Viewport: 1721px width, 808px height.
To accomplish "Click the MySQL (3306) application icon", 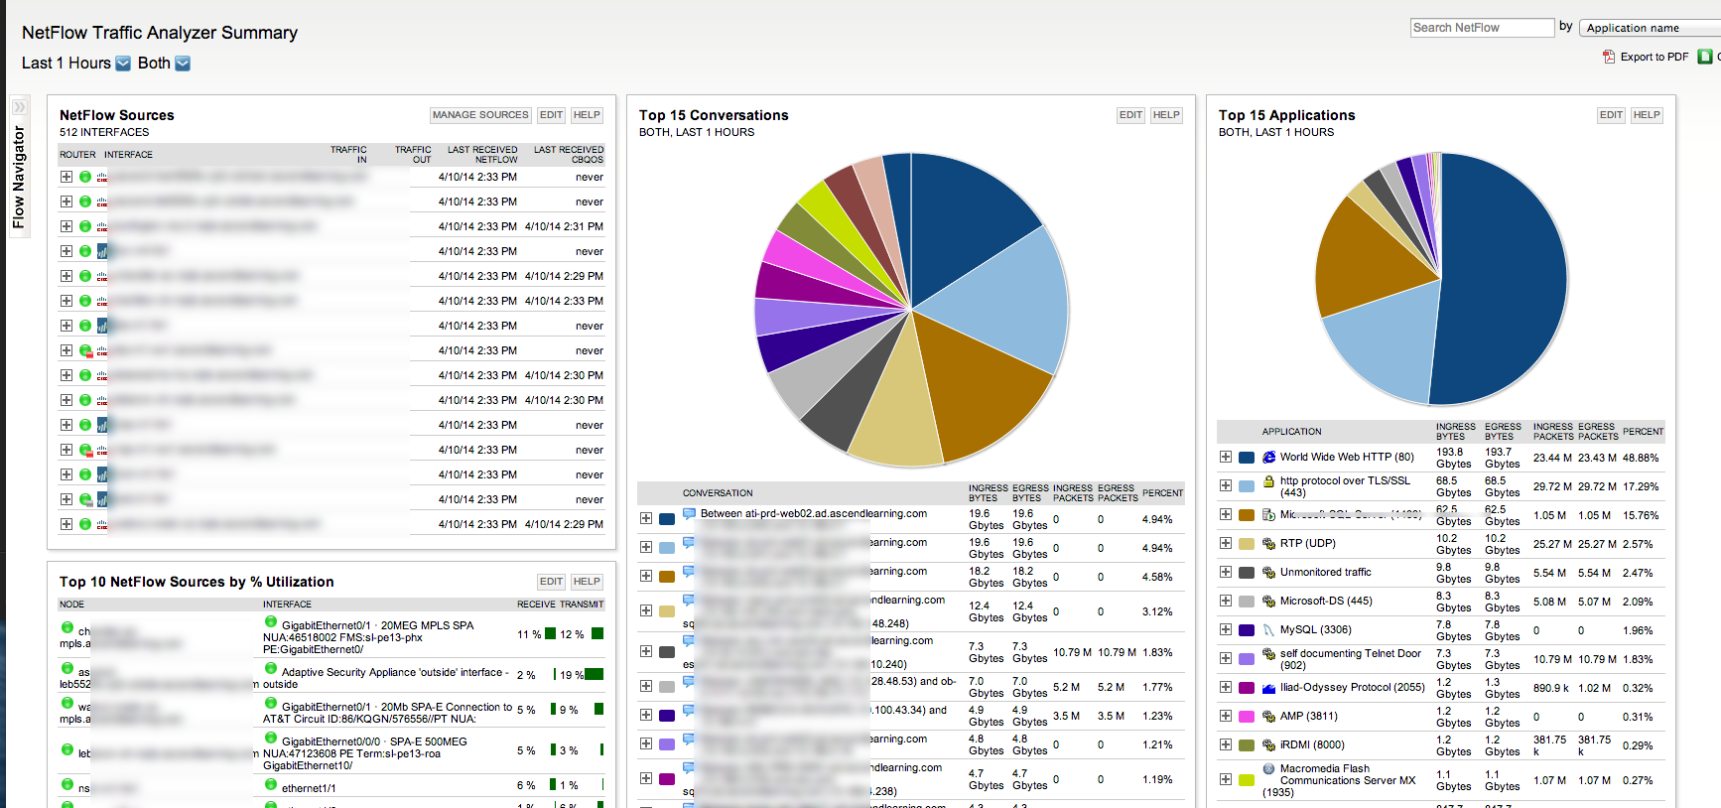I will [1268, 630].
